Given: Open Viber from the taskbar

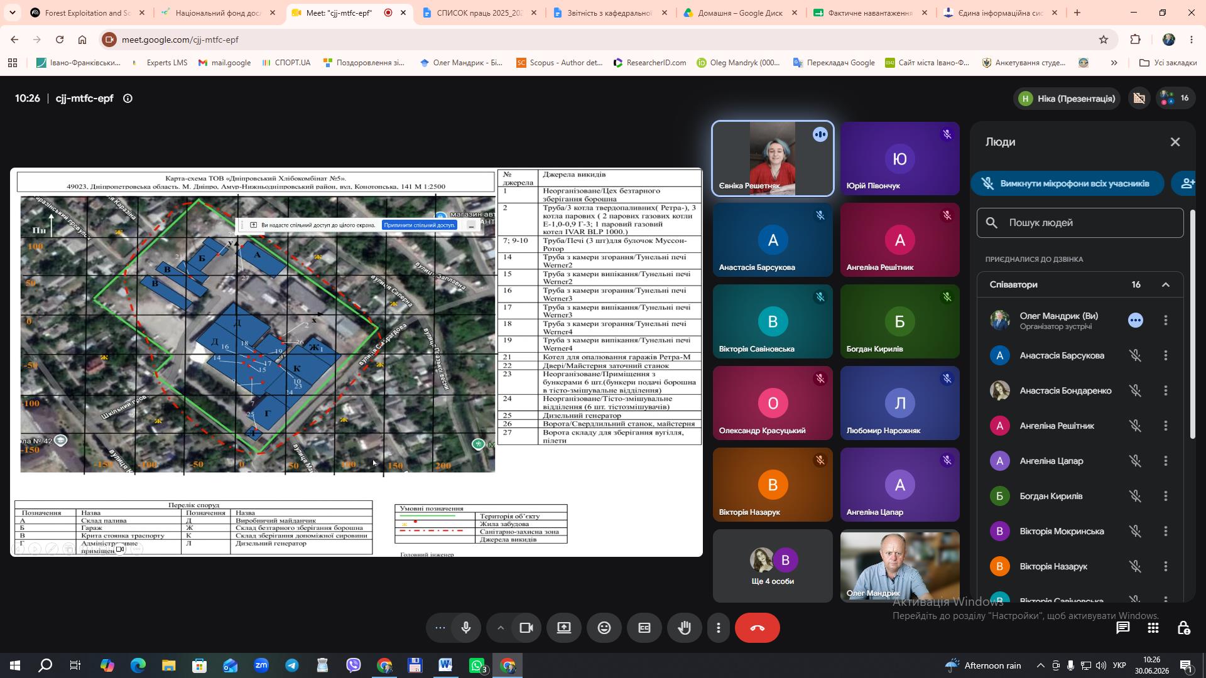Looking at the screenshot, I should (354, 665).
